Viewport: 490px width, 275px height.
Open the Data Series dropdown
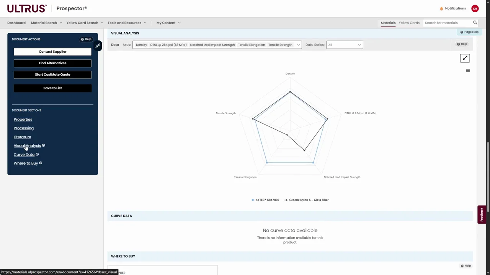coord(345,45)
